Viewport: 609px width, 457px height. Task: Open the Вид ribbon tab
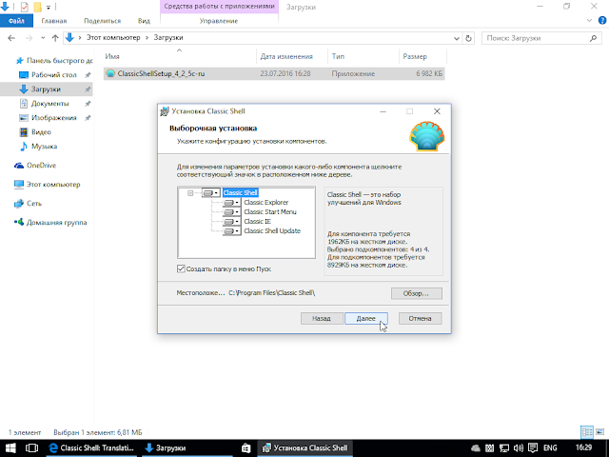[x=144, y=21]
